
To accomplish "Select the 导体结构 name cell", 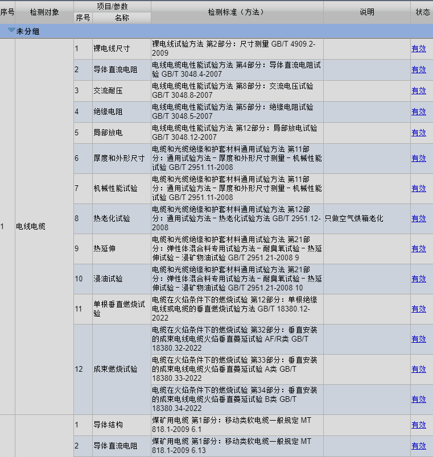I will pos(122,425).
